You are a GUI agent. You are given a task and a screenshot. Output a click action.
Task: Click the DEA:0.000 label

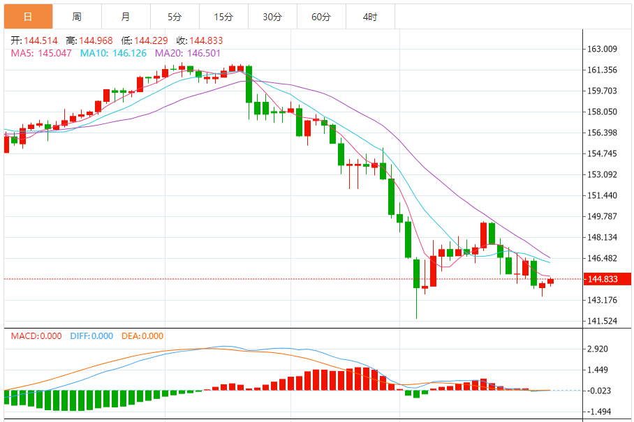pyautogui.click(x=142, y=336)
